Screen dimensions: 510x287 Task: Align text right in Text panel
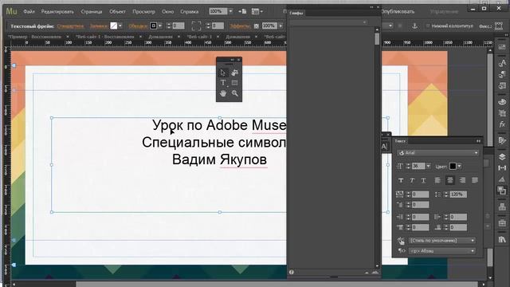pyautogui.click(x=462, y=180)
